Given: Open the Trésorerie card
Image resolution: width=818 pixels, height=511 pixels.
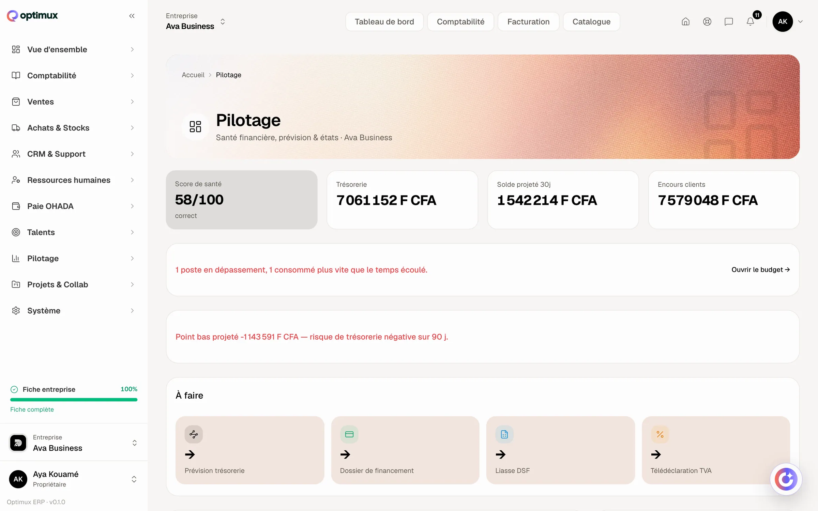Looking at the screenshot, I should (402, 200).
